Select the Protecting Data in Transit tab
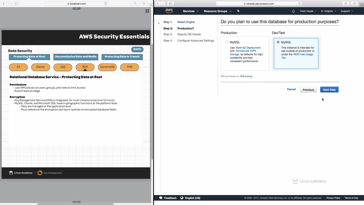Viewport: 364px width, 205px height. 122,57
